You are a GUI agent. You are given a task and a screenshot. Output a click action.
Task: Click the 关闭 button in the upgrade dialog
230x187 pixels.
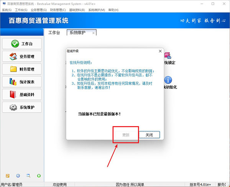coord(149,135)
